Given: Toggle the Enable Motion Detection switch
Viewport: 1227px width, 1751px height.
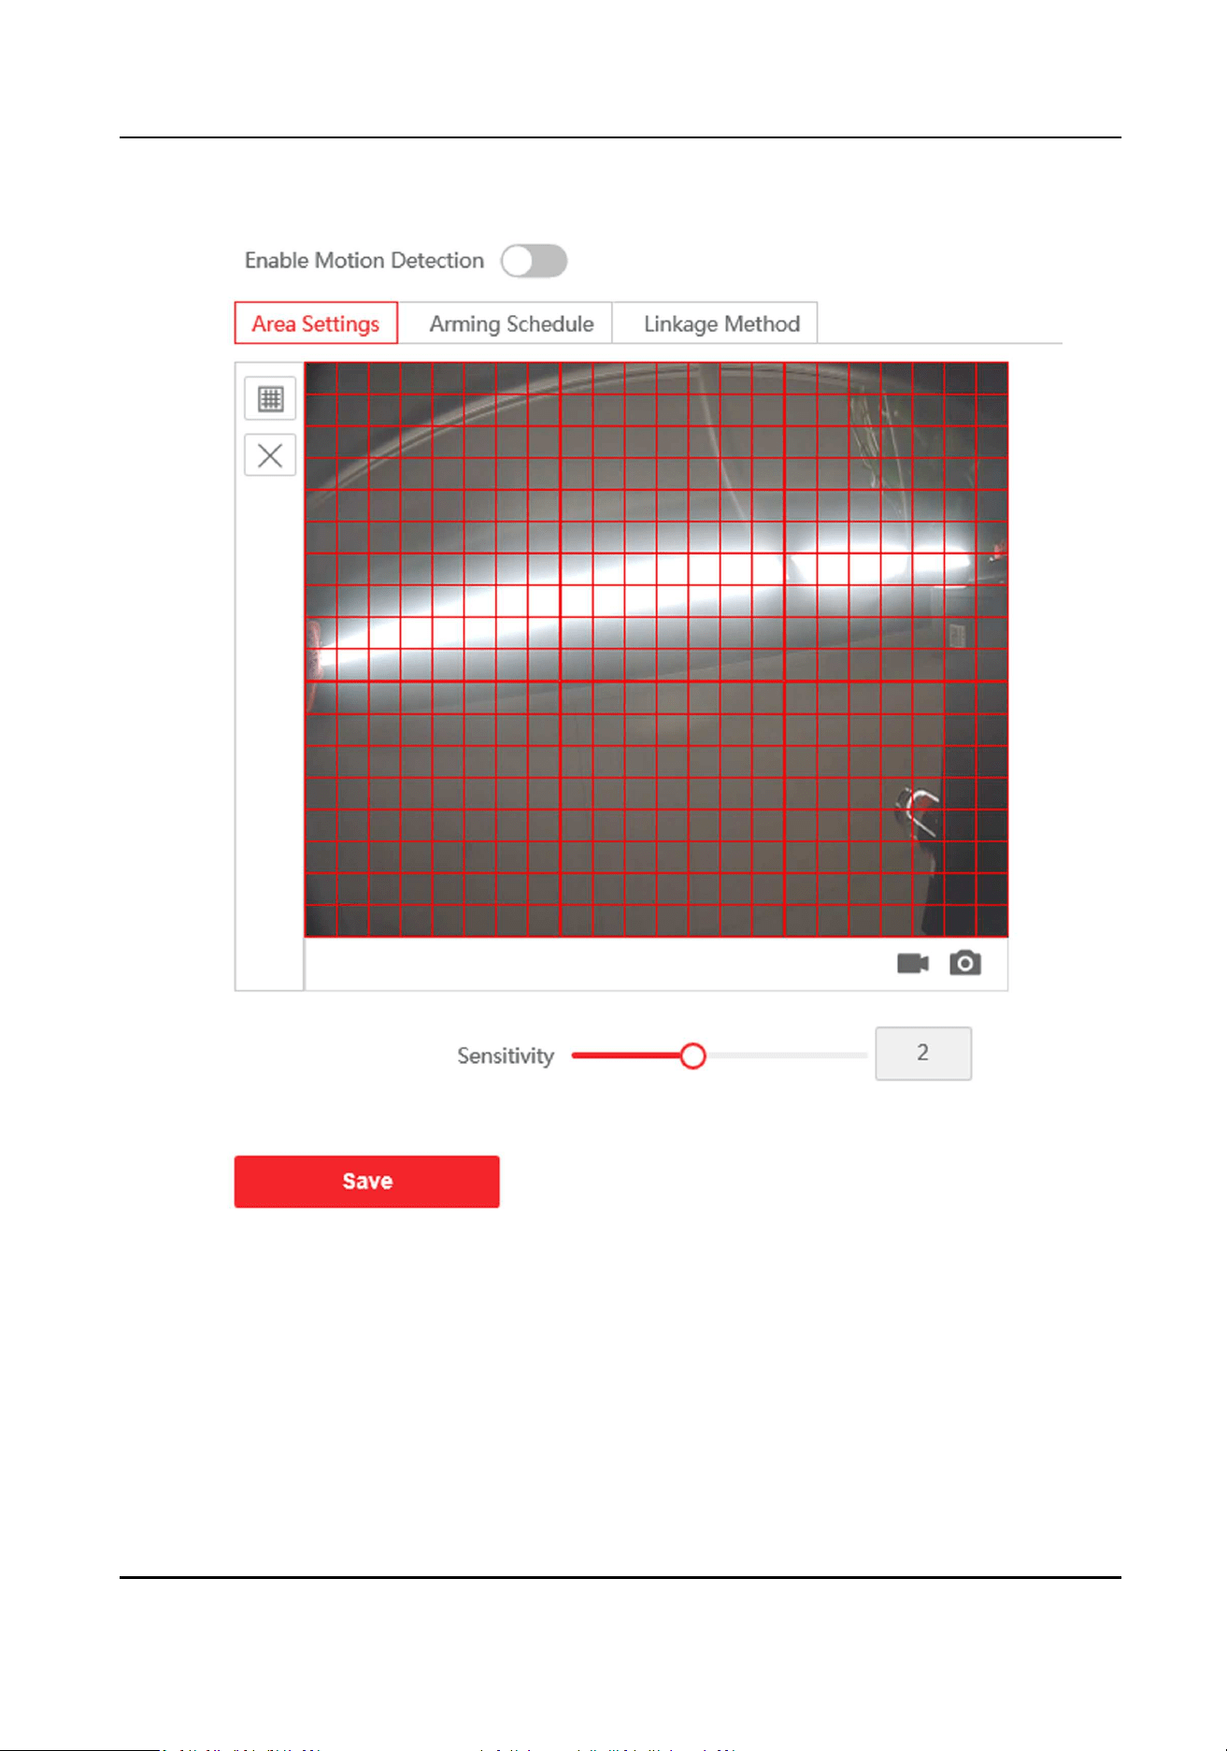Looking at the screenshot, I should [534, 261].
